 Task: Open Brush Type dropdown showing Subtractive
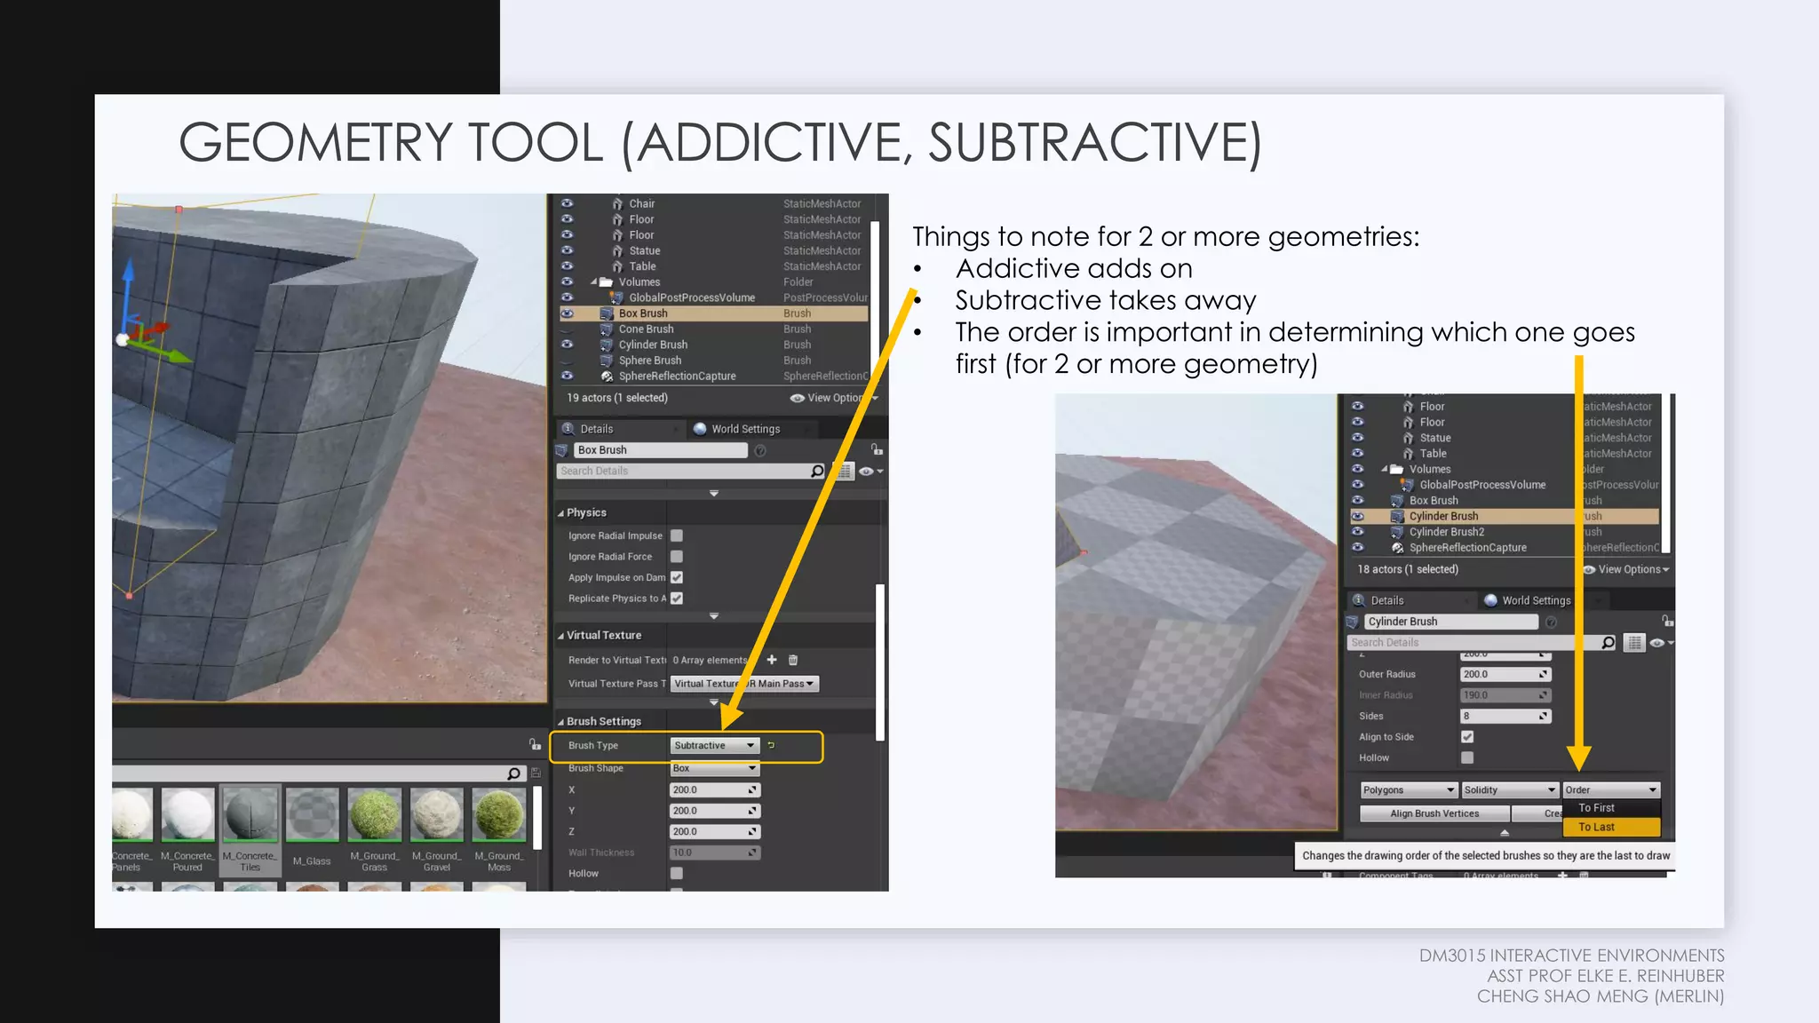point(715,745)
